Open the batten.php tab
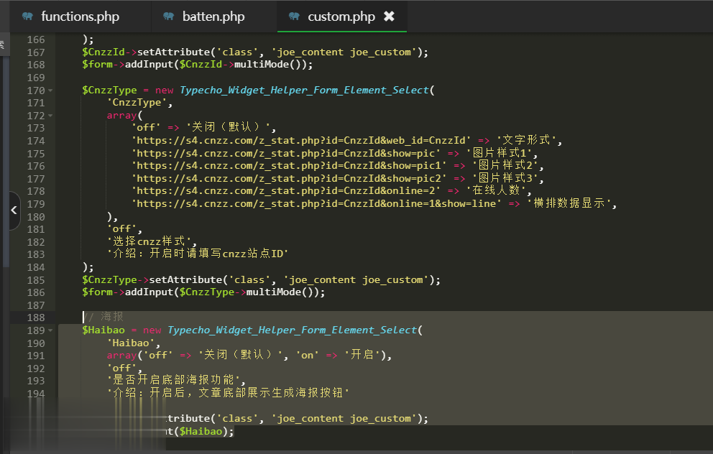Viewport: 713px width, 454px height. pyautogui.click(x=213, y=17)
